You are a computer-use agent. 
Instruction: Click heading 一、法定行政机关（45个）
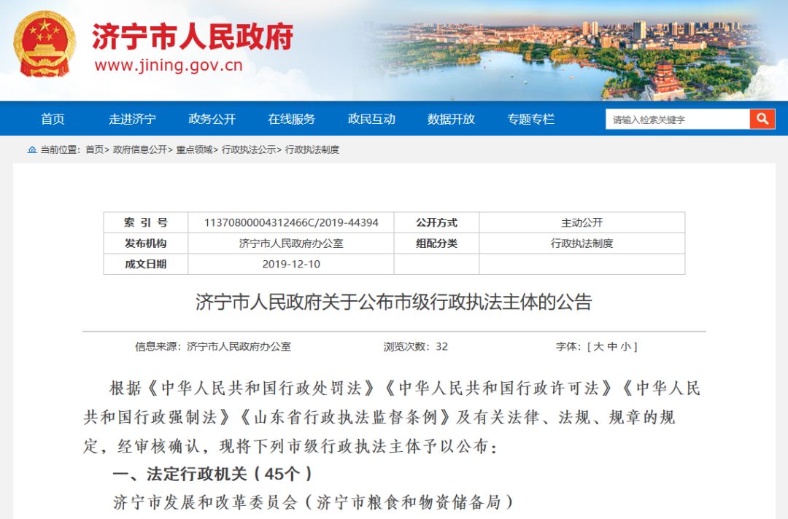coord(212,474)
